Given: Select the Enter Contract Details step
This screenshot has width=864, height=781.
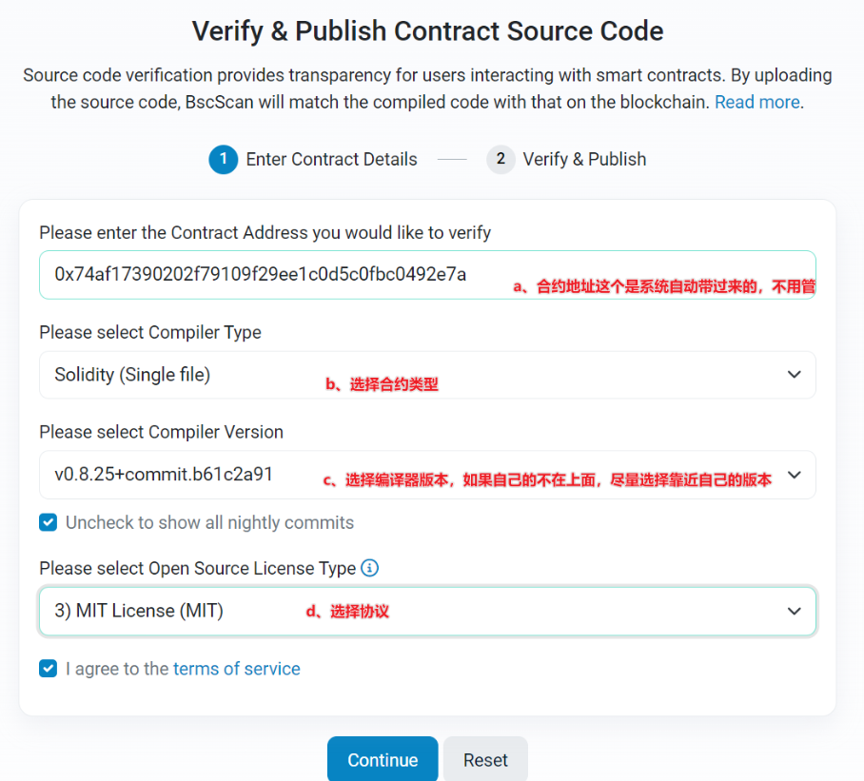Looking at the screenshot, I should (331, 159).
